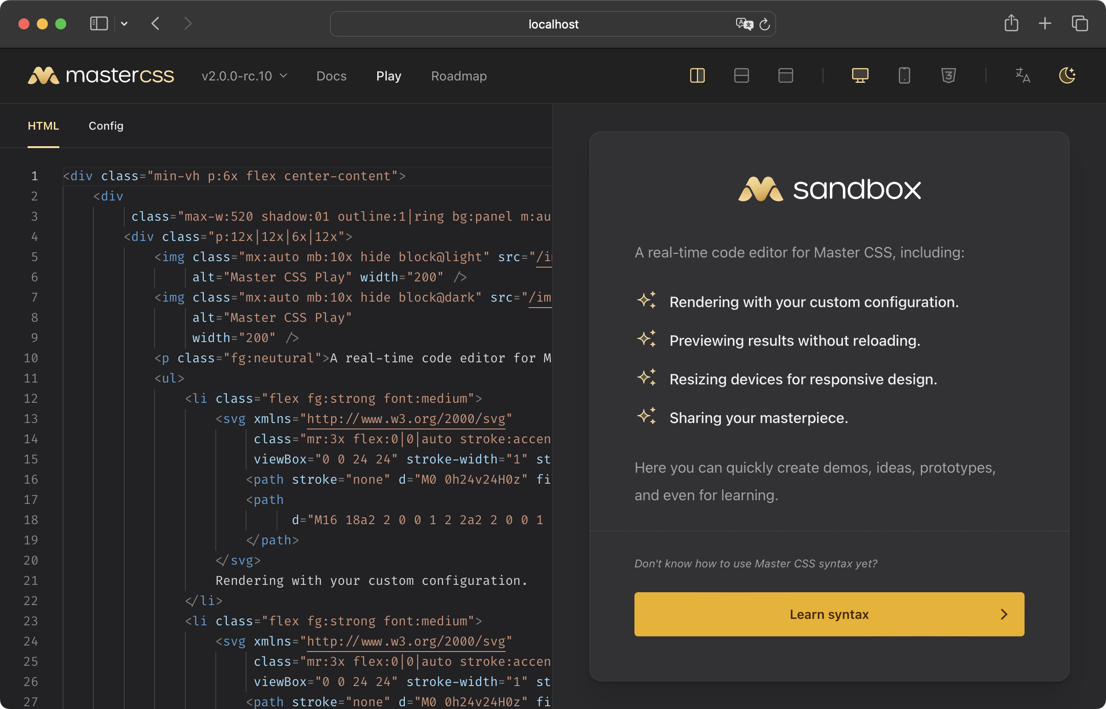Select the preview-only window layout icon
The width and height of the screenshot is (1106, 709).
tap(785, 75)
